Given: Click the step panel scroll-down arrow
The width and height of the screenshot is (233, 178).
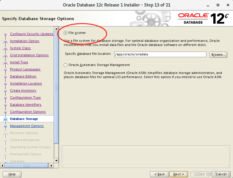Looking at the screenshot, I should [x=56, y=161].
